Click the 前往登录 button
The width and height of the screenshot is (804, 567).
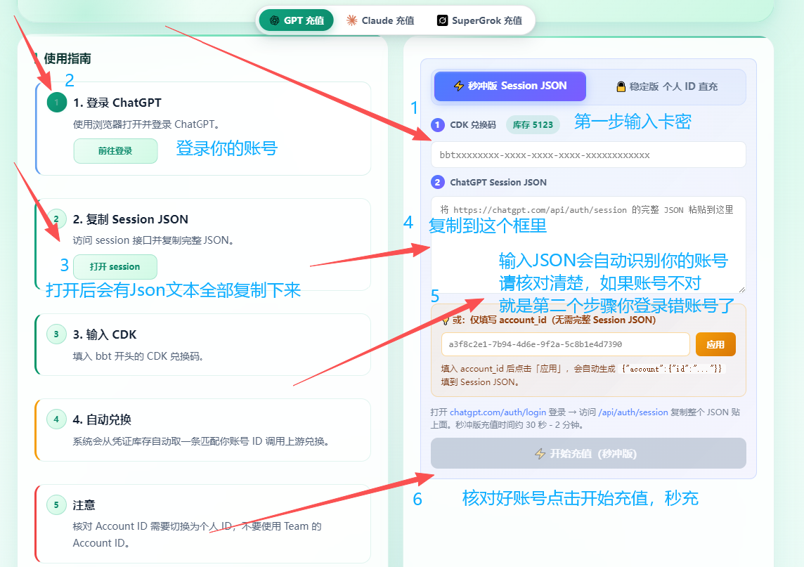pyautogui.click(x=115, y=151)
